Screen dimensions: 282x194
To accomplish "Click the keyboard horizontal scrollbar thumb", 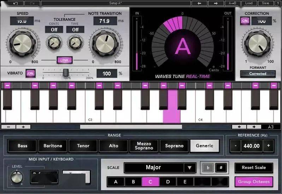I will (x=131, y=127).
